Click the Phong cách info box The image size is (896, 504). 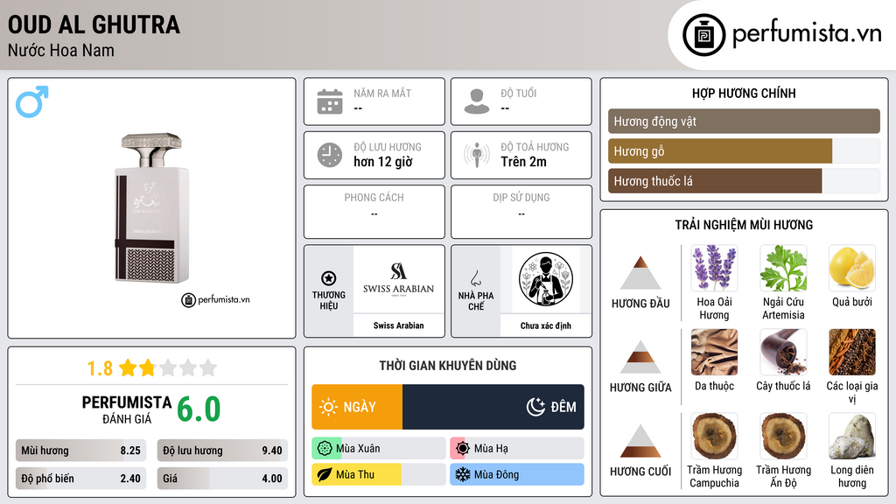(x=374, y=212)
